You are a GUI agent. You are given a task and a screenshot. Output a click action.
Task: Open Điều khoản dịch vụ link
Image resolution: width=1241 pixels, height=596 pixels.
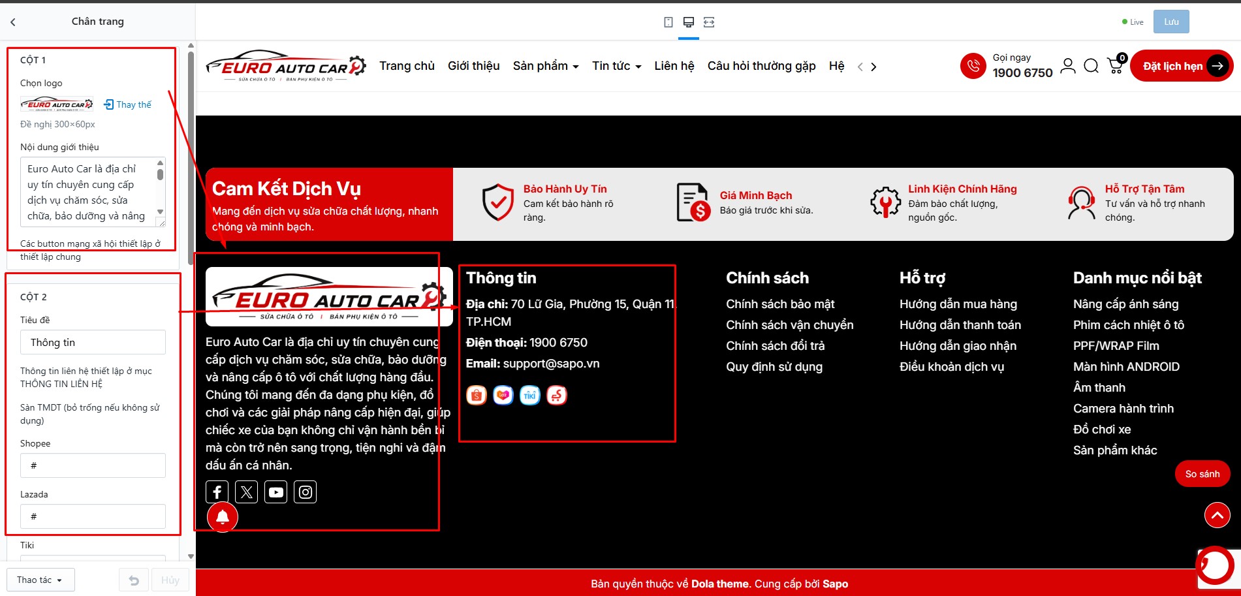(x=952, y=367)
